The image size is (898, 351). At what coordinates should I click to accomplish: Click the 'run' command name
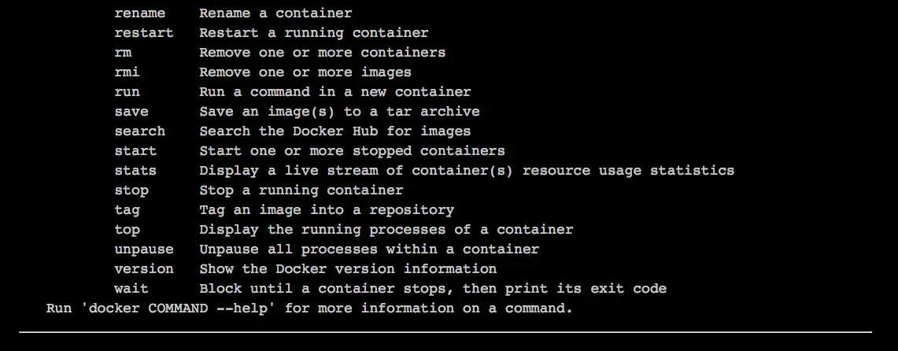pos(127,92)
